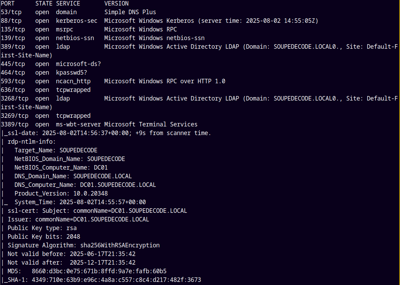The width and height of the screenshot is (400, 285).
Task: Click ms-wbt-server on port 3389
Action: (78, 124)
